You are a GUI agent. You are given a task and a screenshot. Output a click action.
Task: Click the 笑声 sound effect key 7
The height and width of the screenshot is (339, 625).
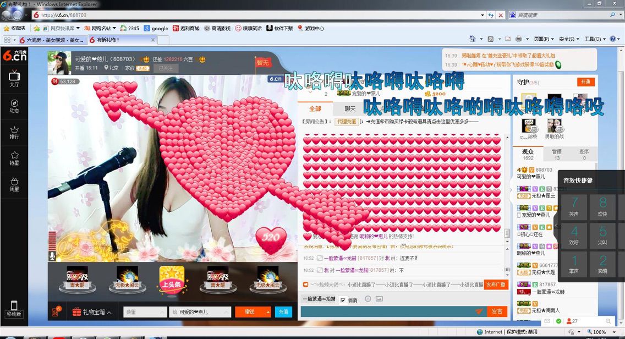[574, 206]
